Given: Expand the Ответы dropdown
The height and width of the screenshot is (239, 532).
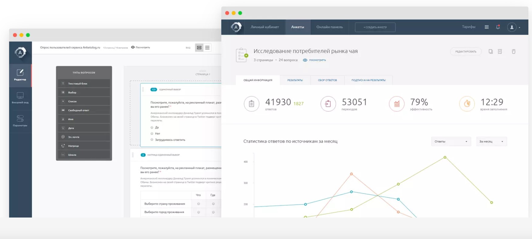Looking at the screenshot, I should (x=451, y=142).
